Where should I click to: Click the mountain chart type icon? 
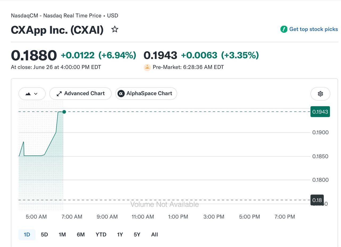click(x=28, y=94)
